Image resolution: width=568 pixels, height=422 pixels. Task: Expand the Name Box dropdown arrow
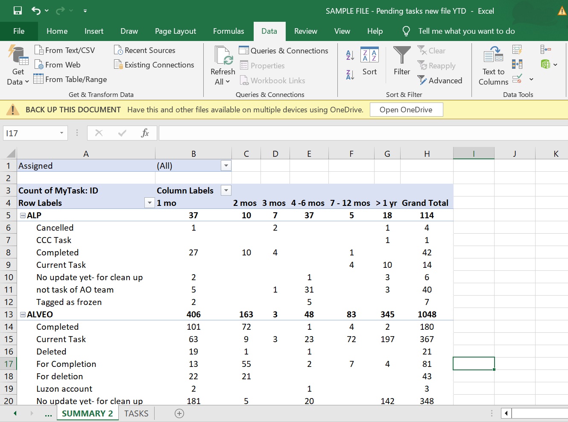coord(61,133)
